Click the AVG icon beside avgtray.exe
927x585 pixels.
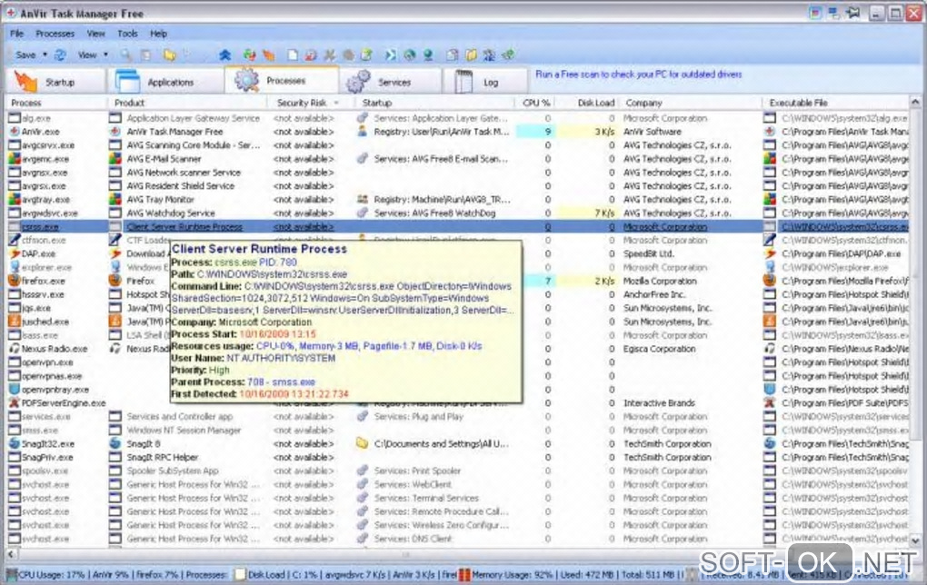[x=15, y=199]
